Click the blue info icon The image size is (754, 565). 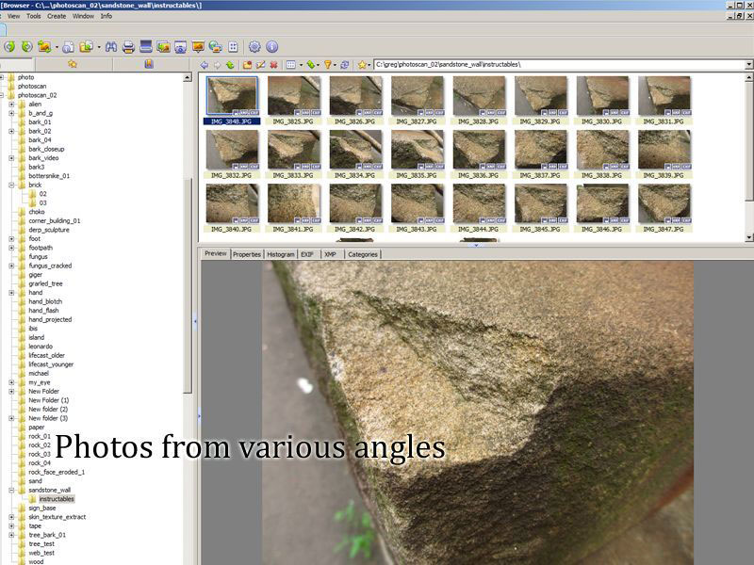tap(272, 46)
